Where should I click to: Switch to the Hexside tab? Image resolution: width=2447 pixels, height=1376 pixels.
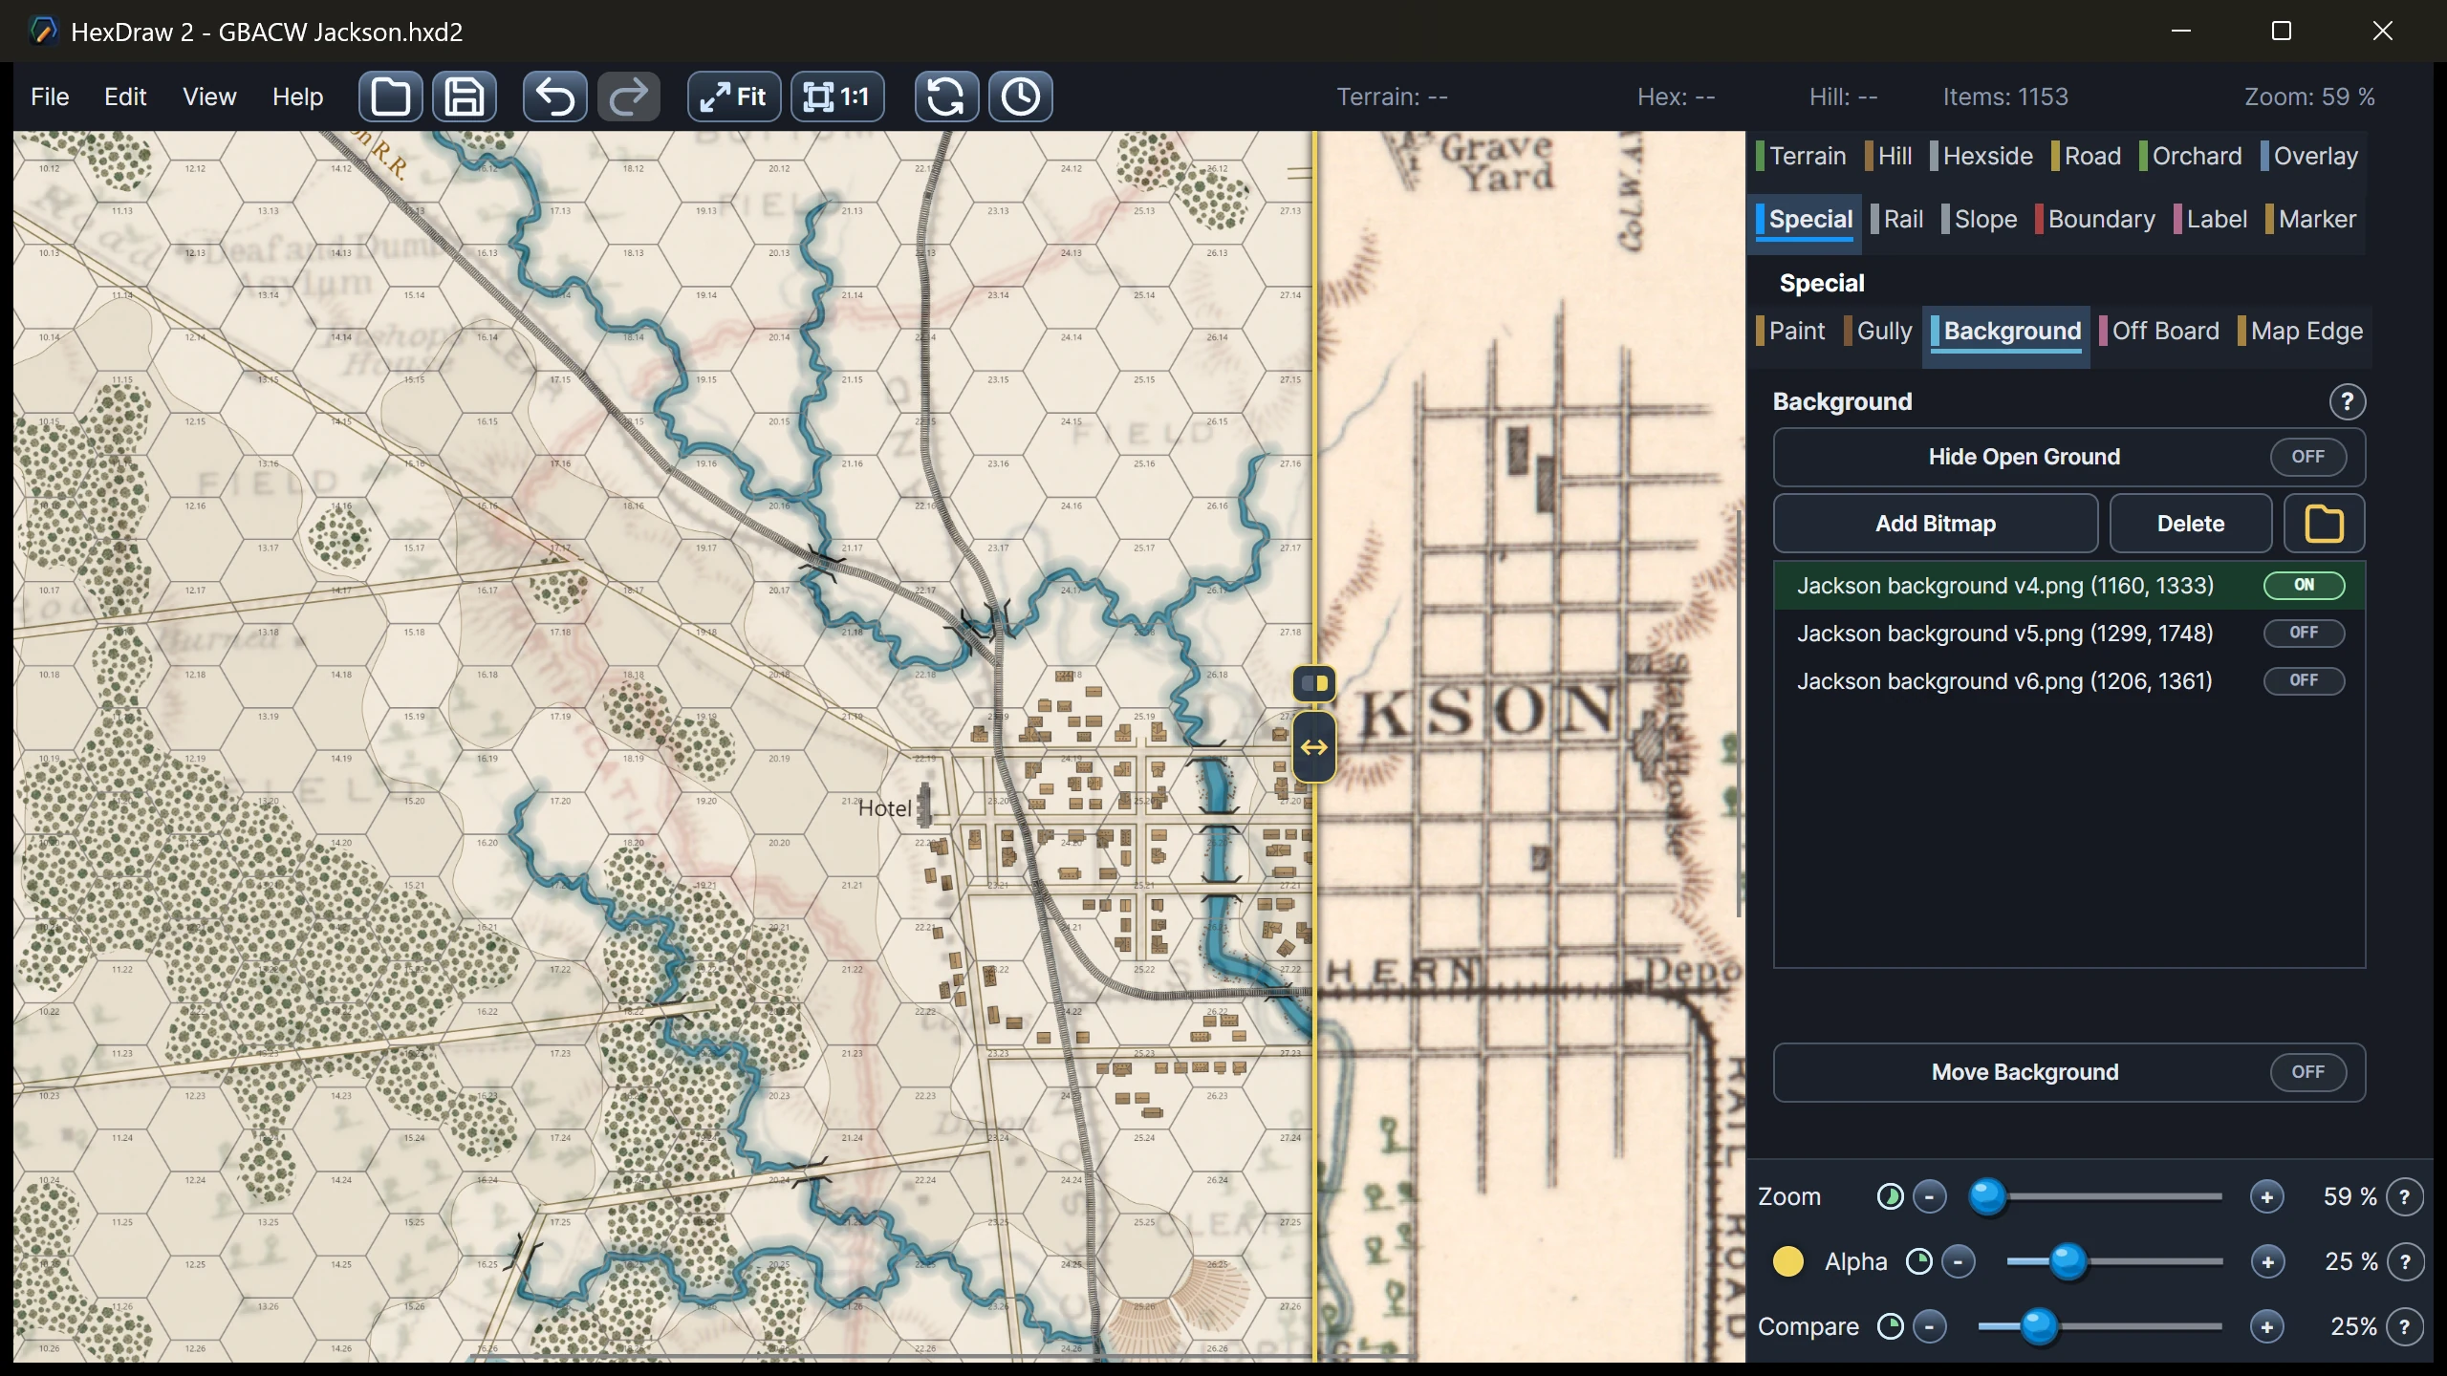1981,156
